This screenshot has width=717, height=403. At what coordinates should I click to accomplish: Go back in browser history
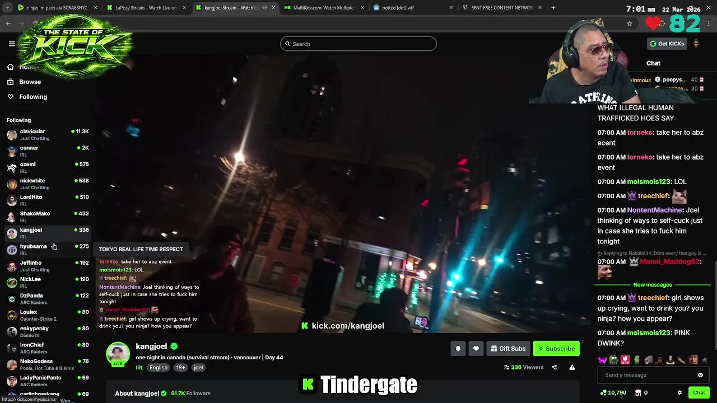click(x=8, y=24)
